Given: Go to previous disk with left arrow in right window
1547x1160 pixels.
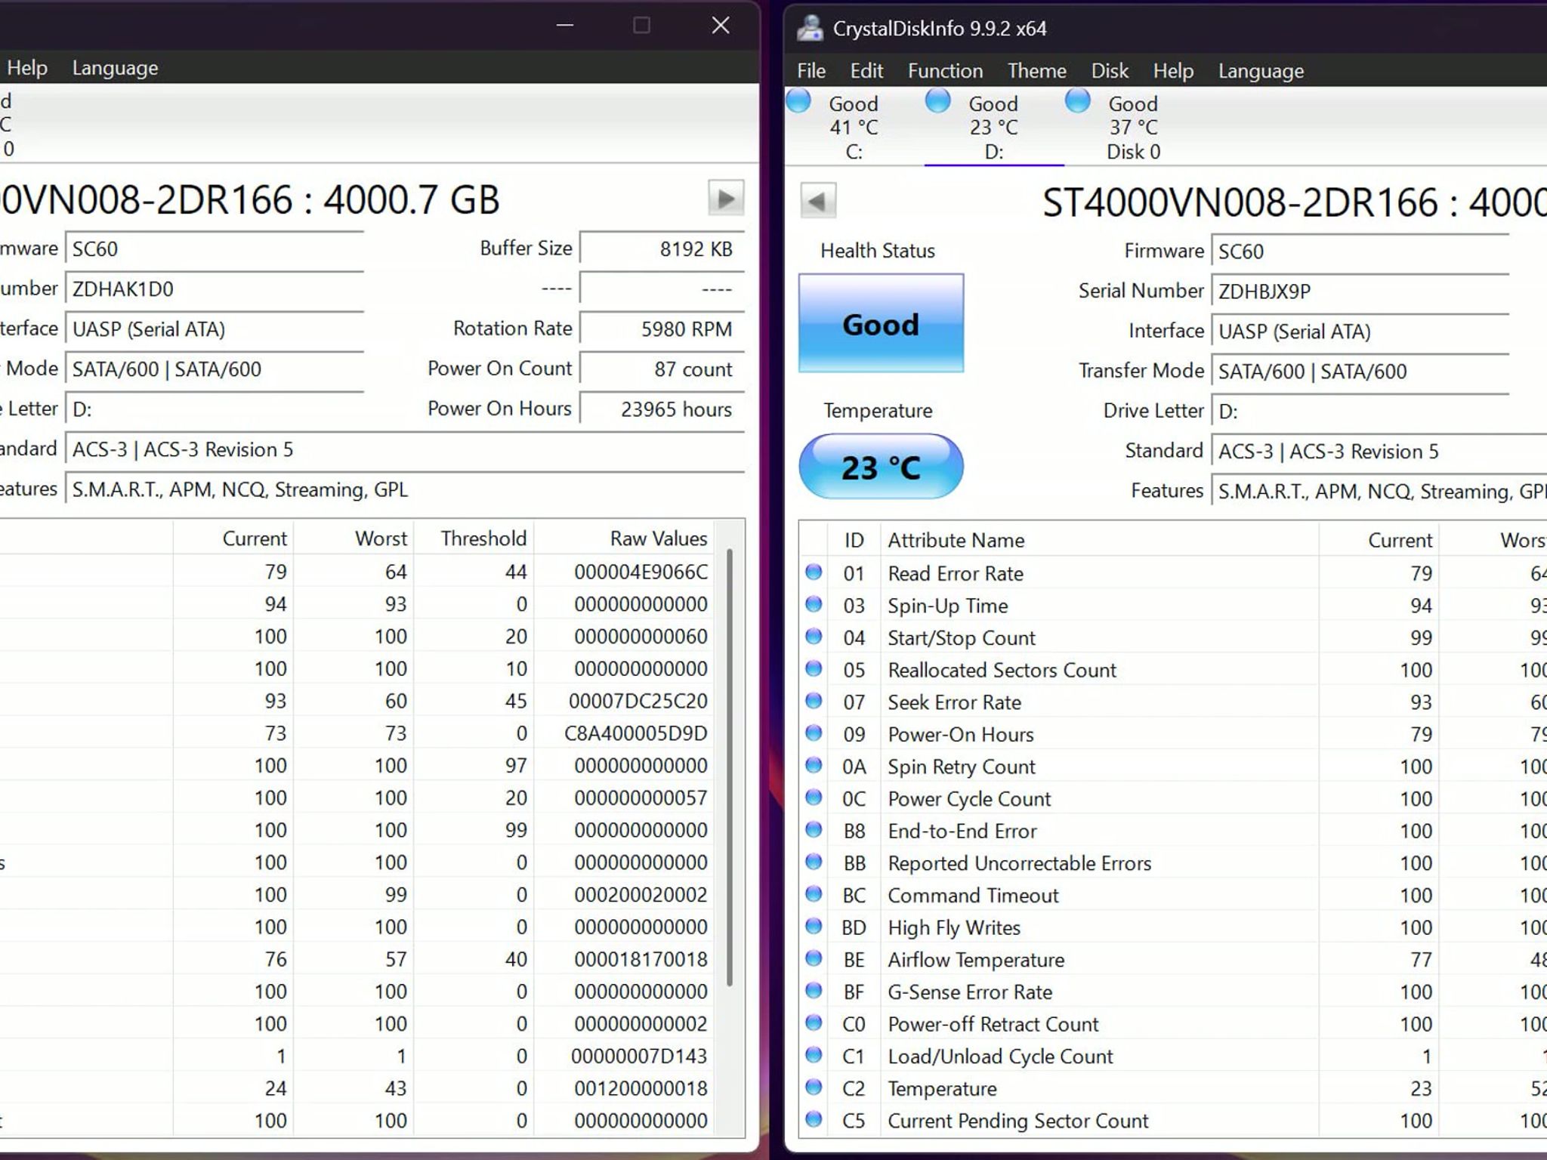Looking at the screenshot, I should point(817,201).
